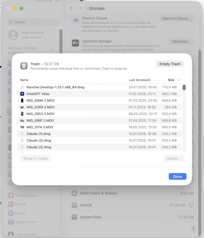Image resolution: width=204 pixels, height=238 pixels.
Task: Click the question mark help button
Action: tap(193, 229)
